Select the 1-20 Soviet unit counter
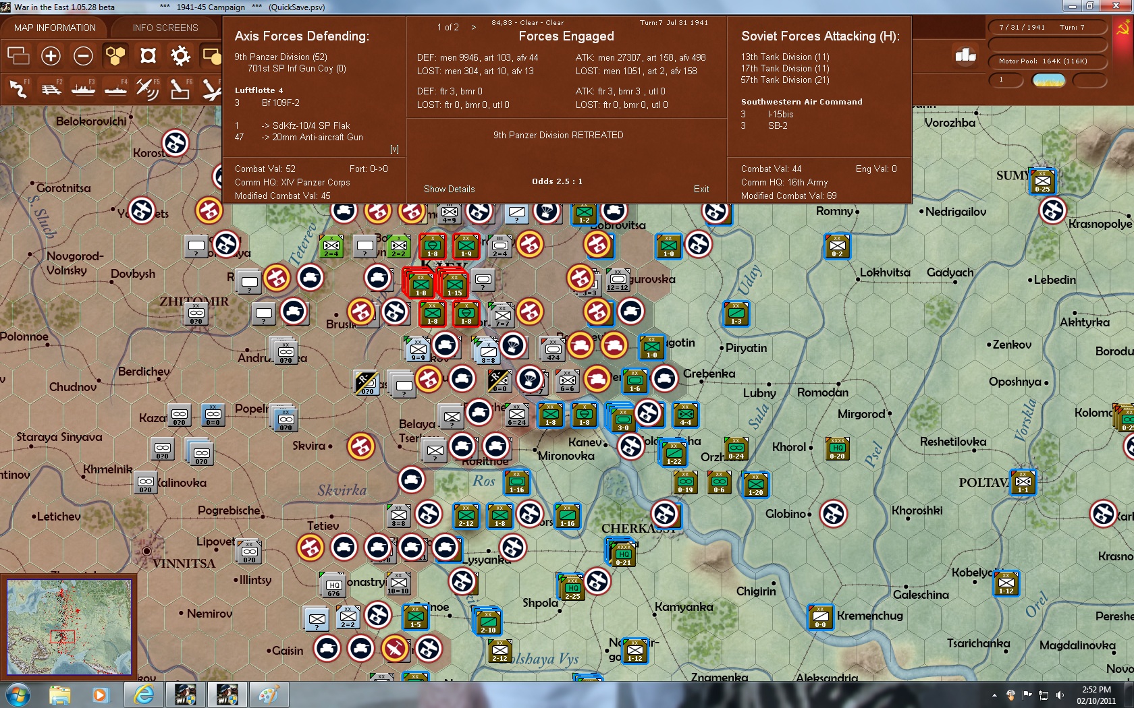This screenshot has height=708, width=1134. (755, 484)
